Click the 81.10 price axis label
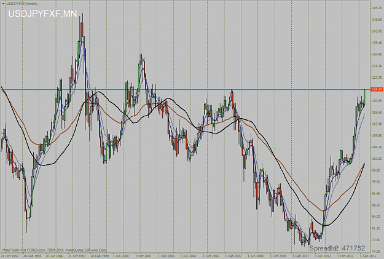Screen dimensions: 384x259 (377, 228)
